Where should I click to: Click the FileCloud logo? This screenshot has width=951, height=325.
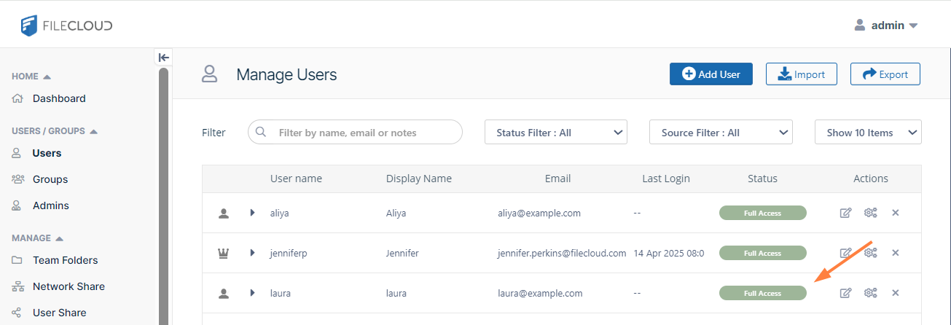(x=66, y=26)
